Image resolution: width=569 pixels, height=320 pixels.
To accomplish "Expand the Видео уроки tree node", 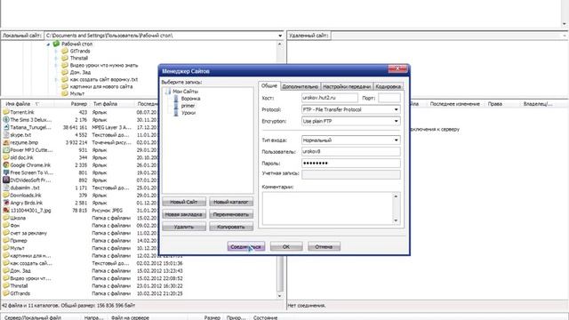I will click(56, 65).
